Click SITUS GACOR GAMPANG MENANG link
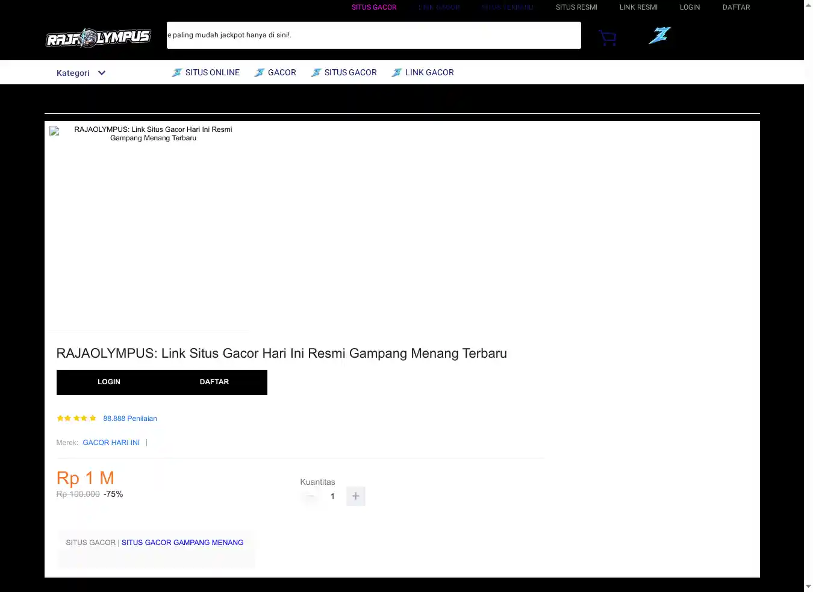813x592 pixels. (x=182, y=543)
